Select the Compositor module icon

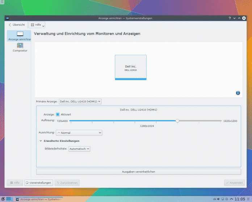[20, 47]
